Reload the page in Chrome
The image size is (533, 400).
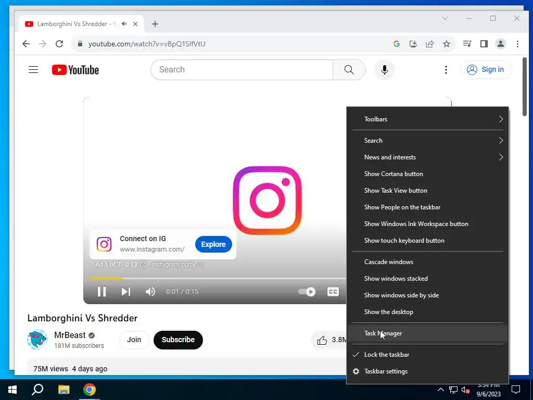click(59, 44)
